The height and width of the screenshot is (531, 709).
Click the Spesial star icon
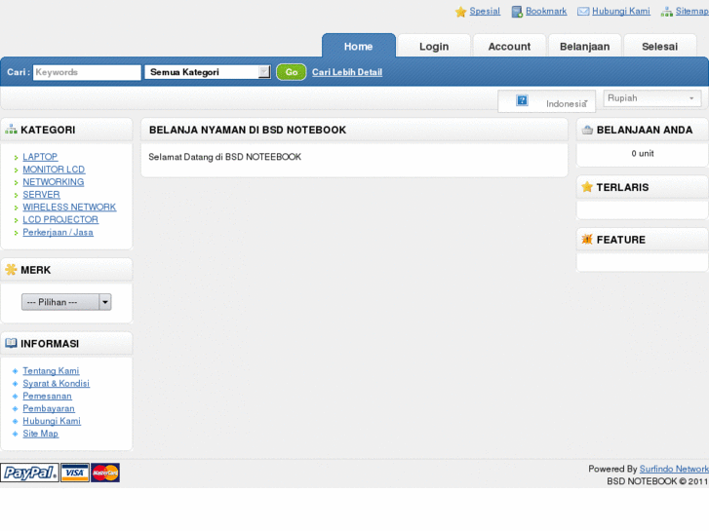460,12
